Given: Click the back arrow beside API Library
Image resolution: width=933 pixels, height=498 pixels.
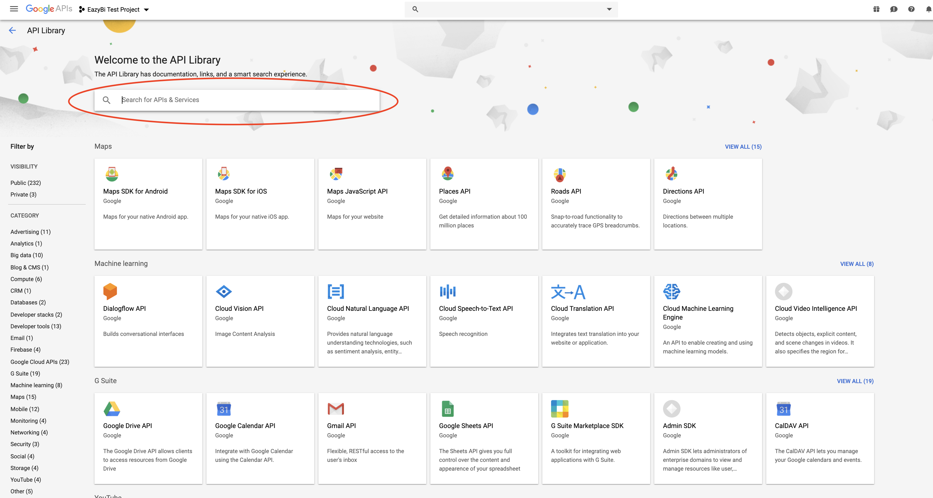Looking at the screenshot, I should point(12,30).
